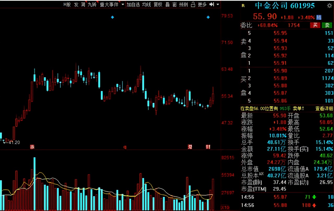Open the 查看详细 link

pyautogui.click(x=324, y=108)
